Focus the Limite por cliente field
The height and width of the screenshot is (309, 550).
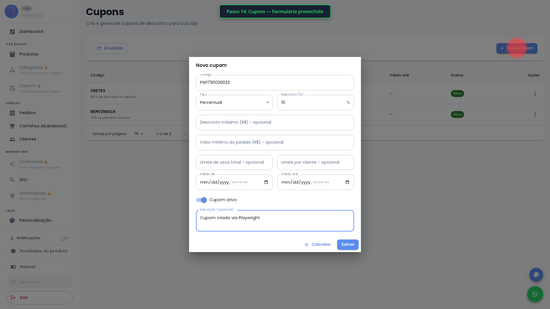[x=316, y=162]
